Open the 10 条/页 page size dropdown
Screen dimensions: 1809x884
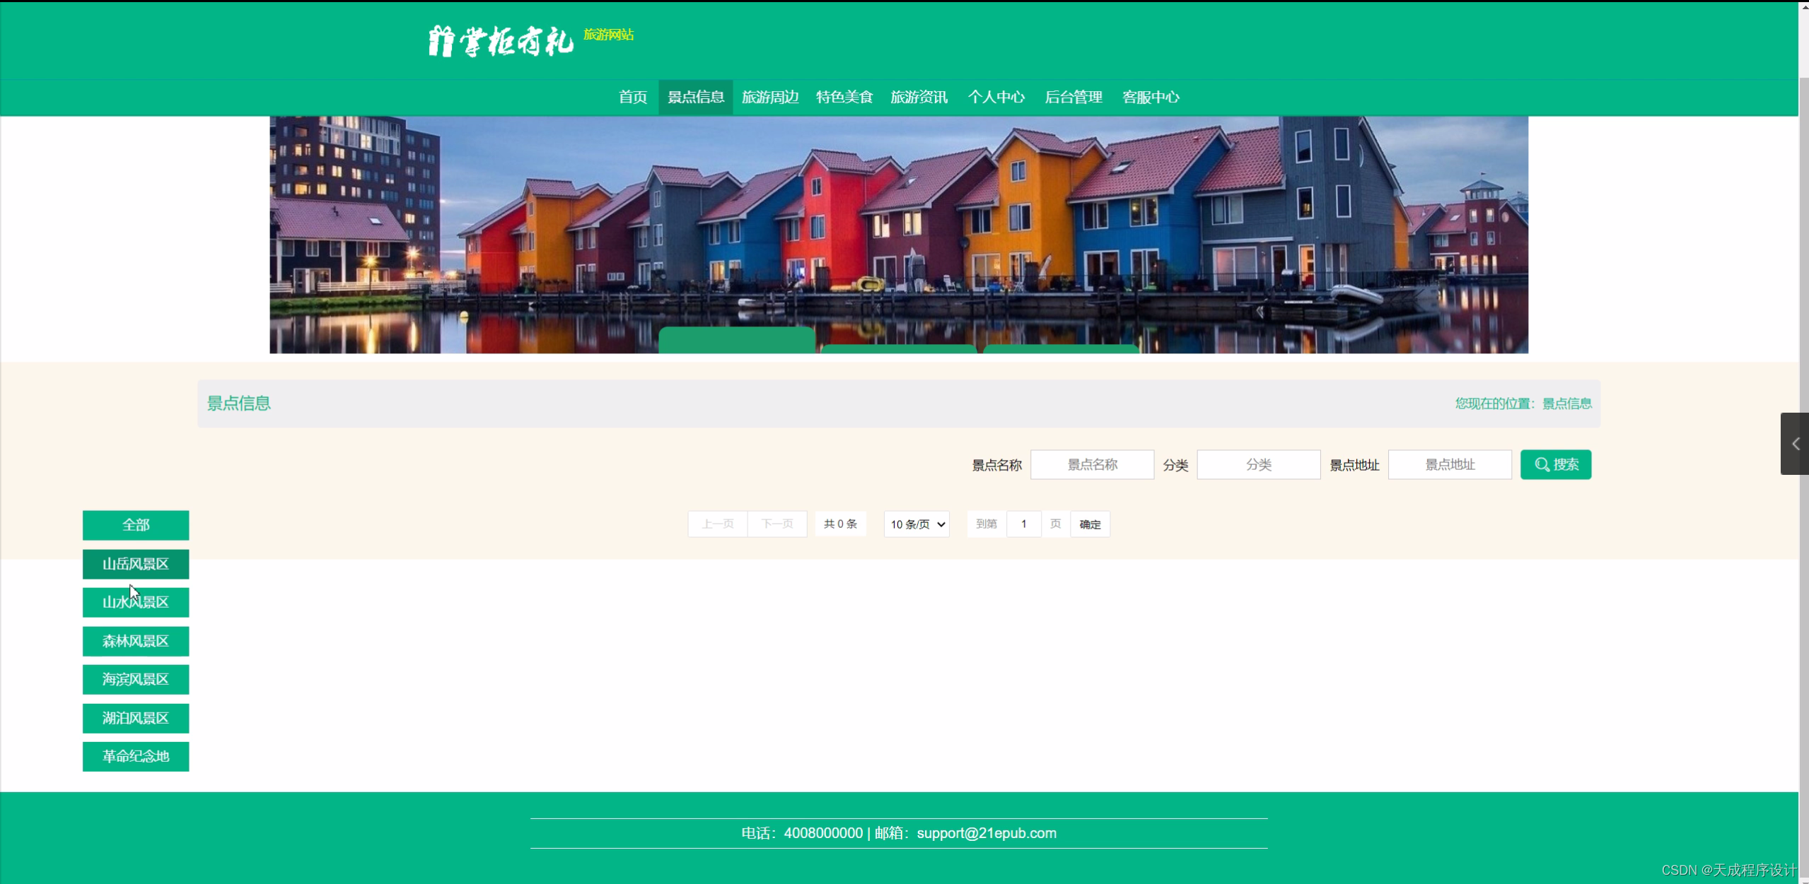[x=917, y=524]
